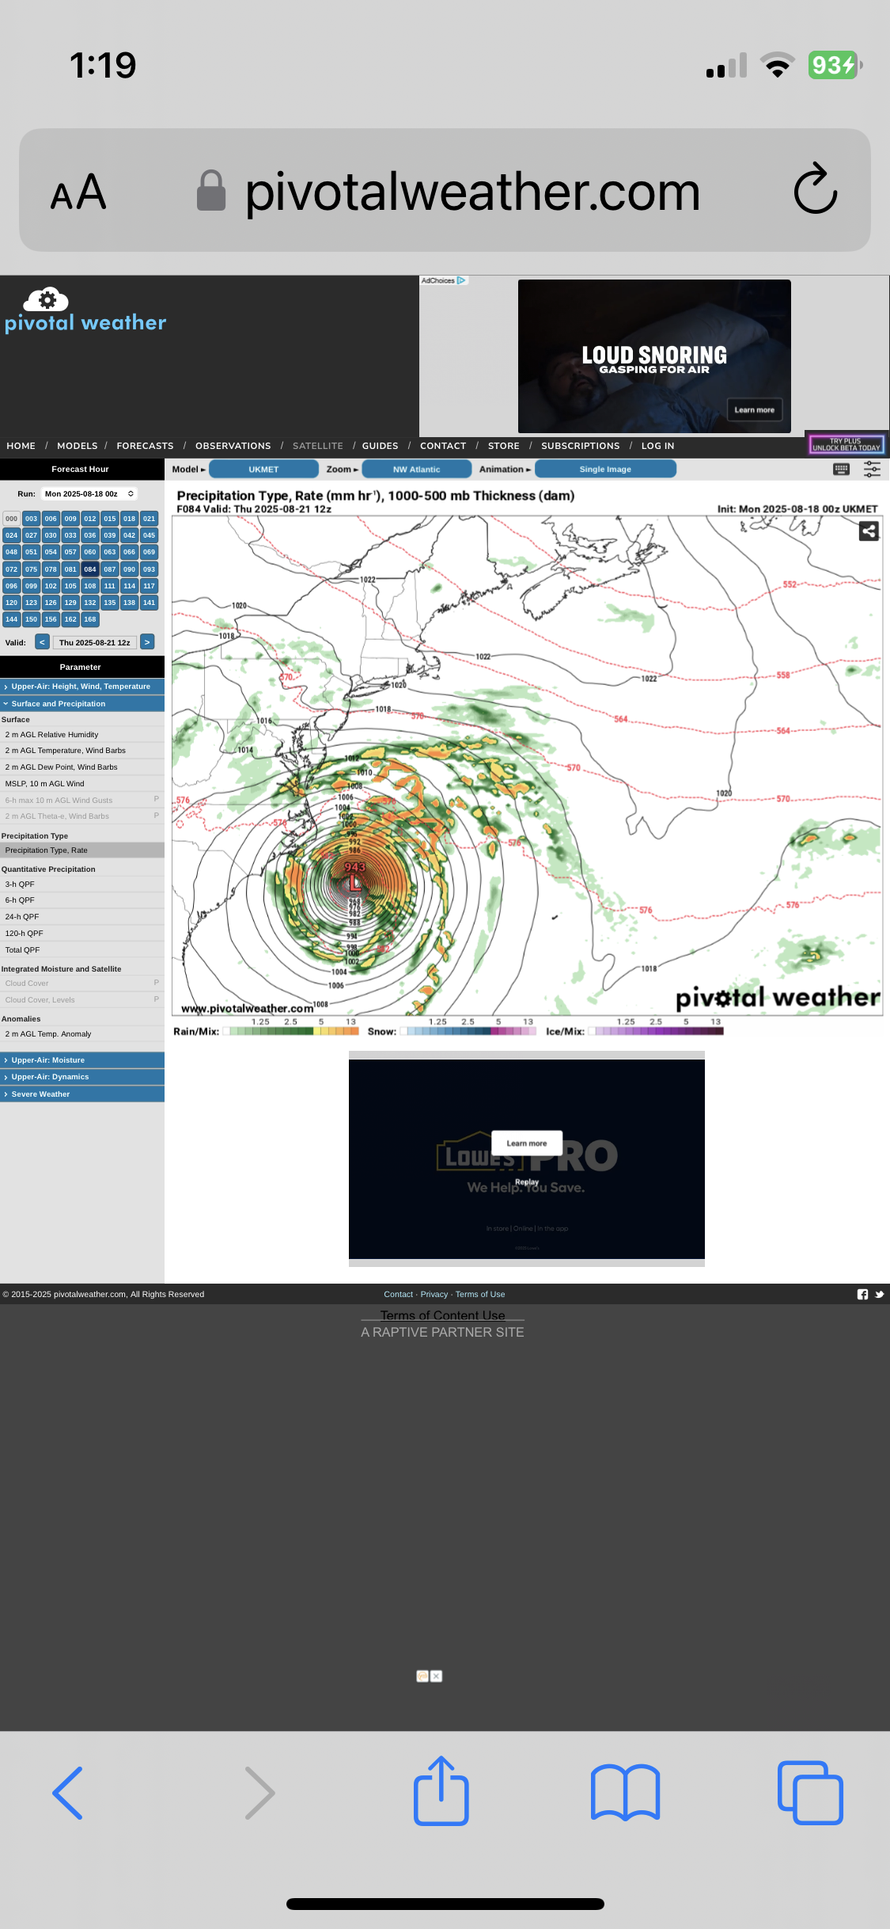The image size is (890, 1929).
Task: Step to next valid time
Action: pyautogui.click(x=147, y=642)
